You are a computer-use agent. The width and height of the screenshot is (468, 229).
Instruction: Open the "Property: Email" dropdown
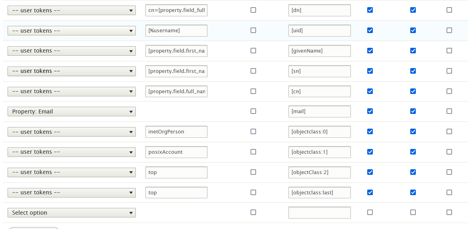tap(72, 112)
